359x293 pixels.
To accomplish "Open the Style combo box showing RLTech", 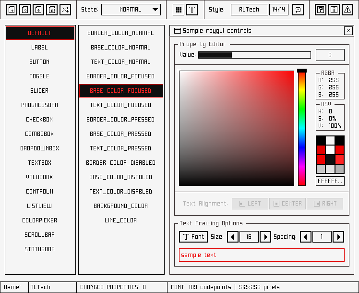I will point(249,10).
